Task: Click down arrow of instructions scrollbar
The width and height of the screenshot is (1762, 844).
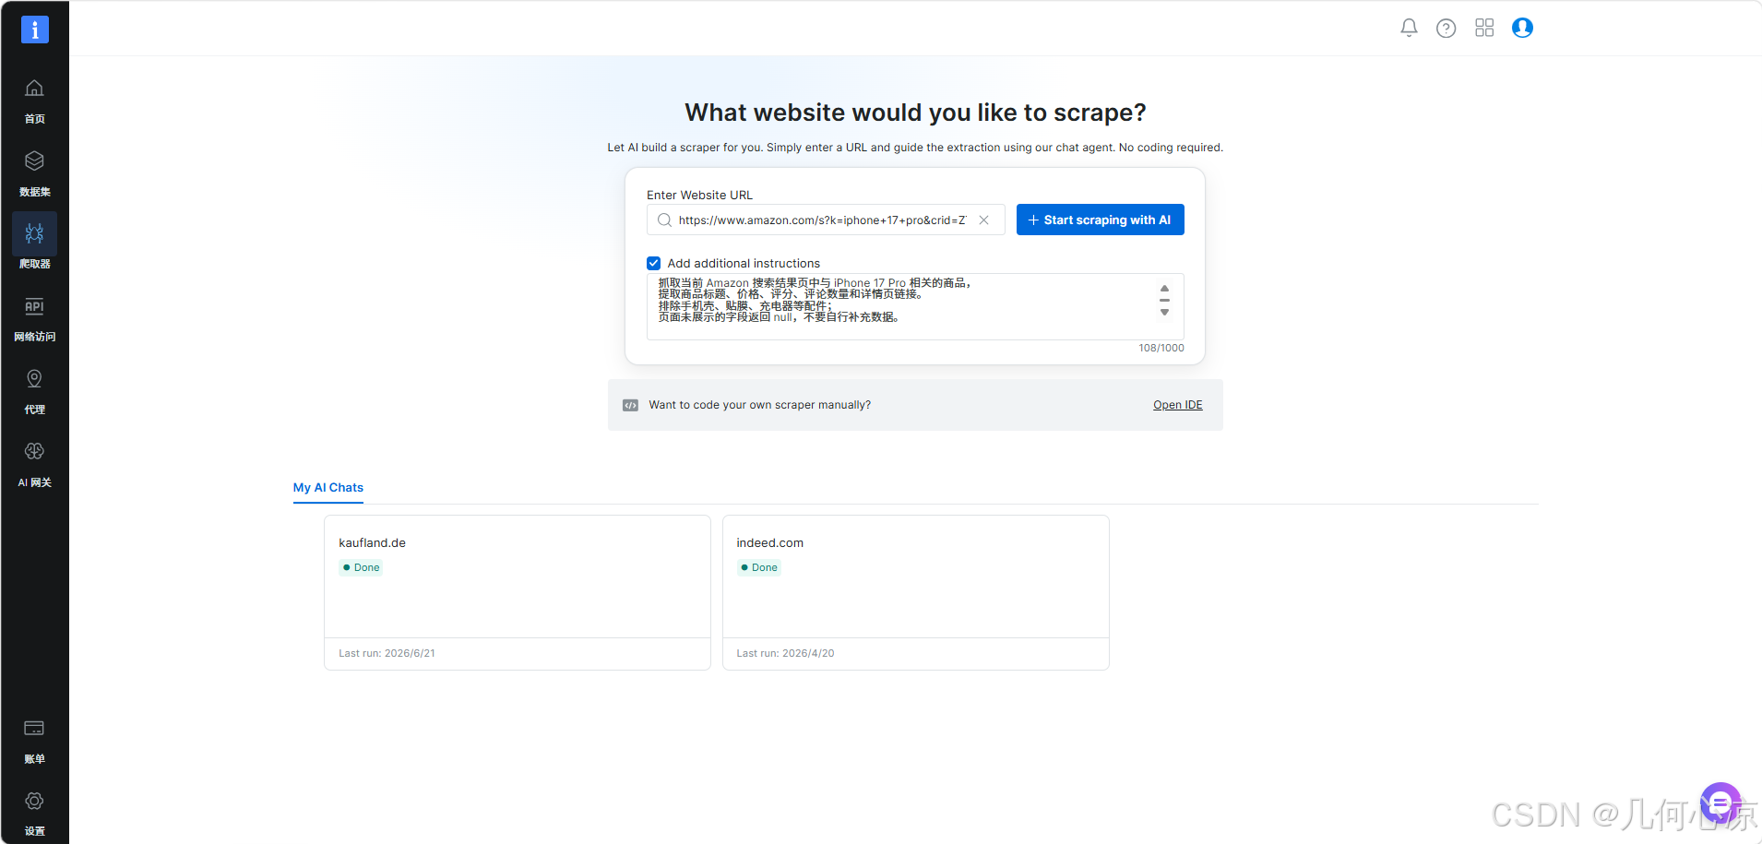Action: click(x=1164, y=313)
